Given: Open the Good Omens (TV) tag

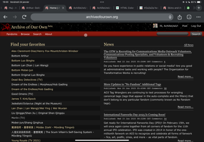Looking at the screenshot, I should [22, 94].
